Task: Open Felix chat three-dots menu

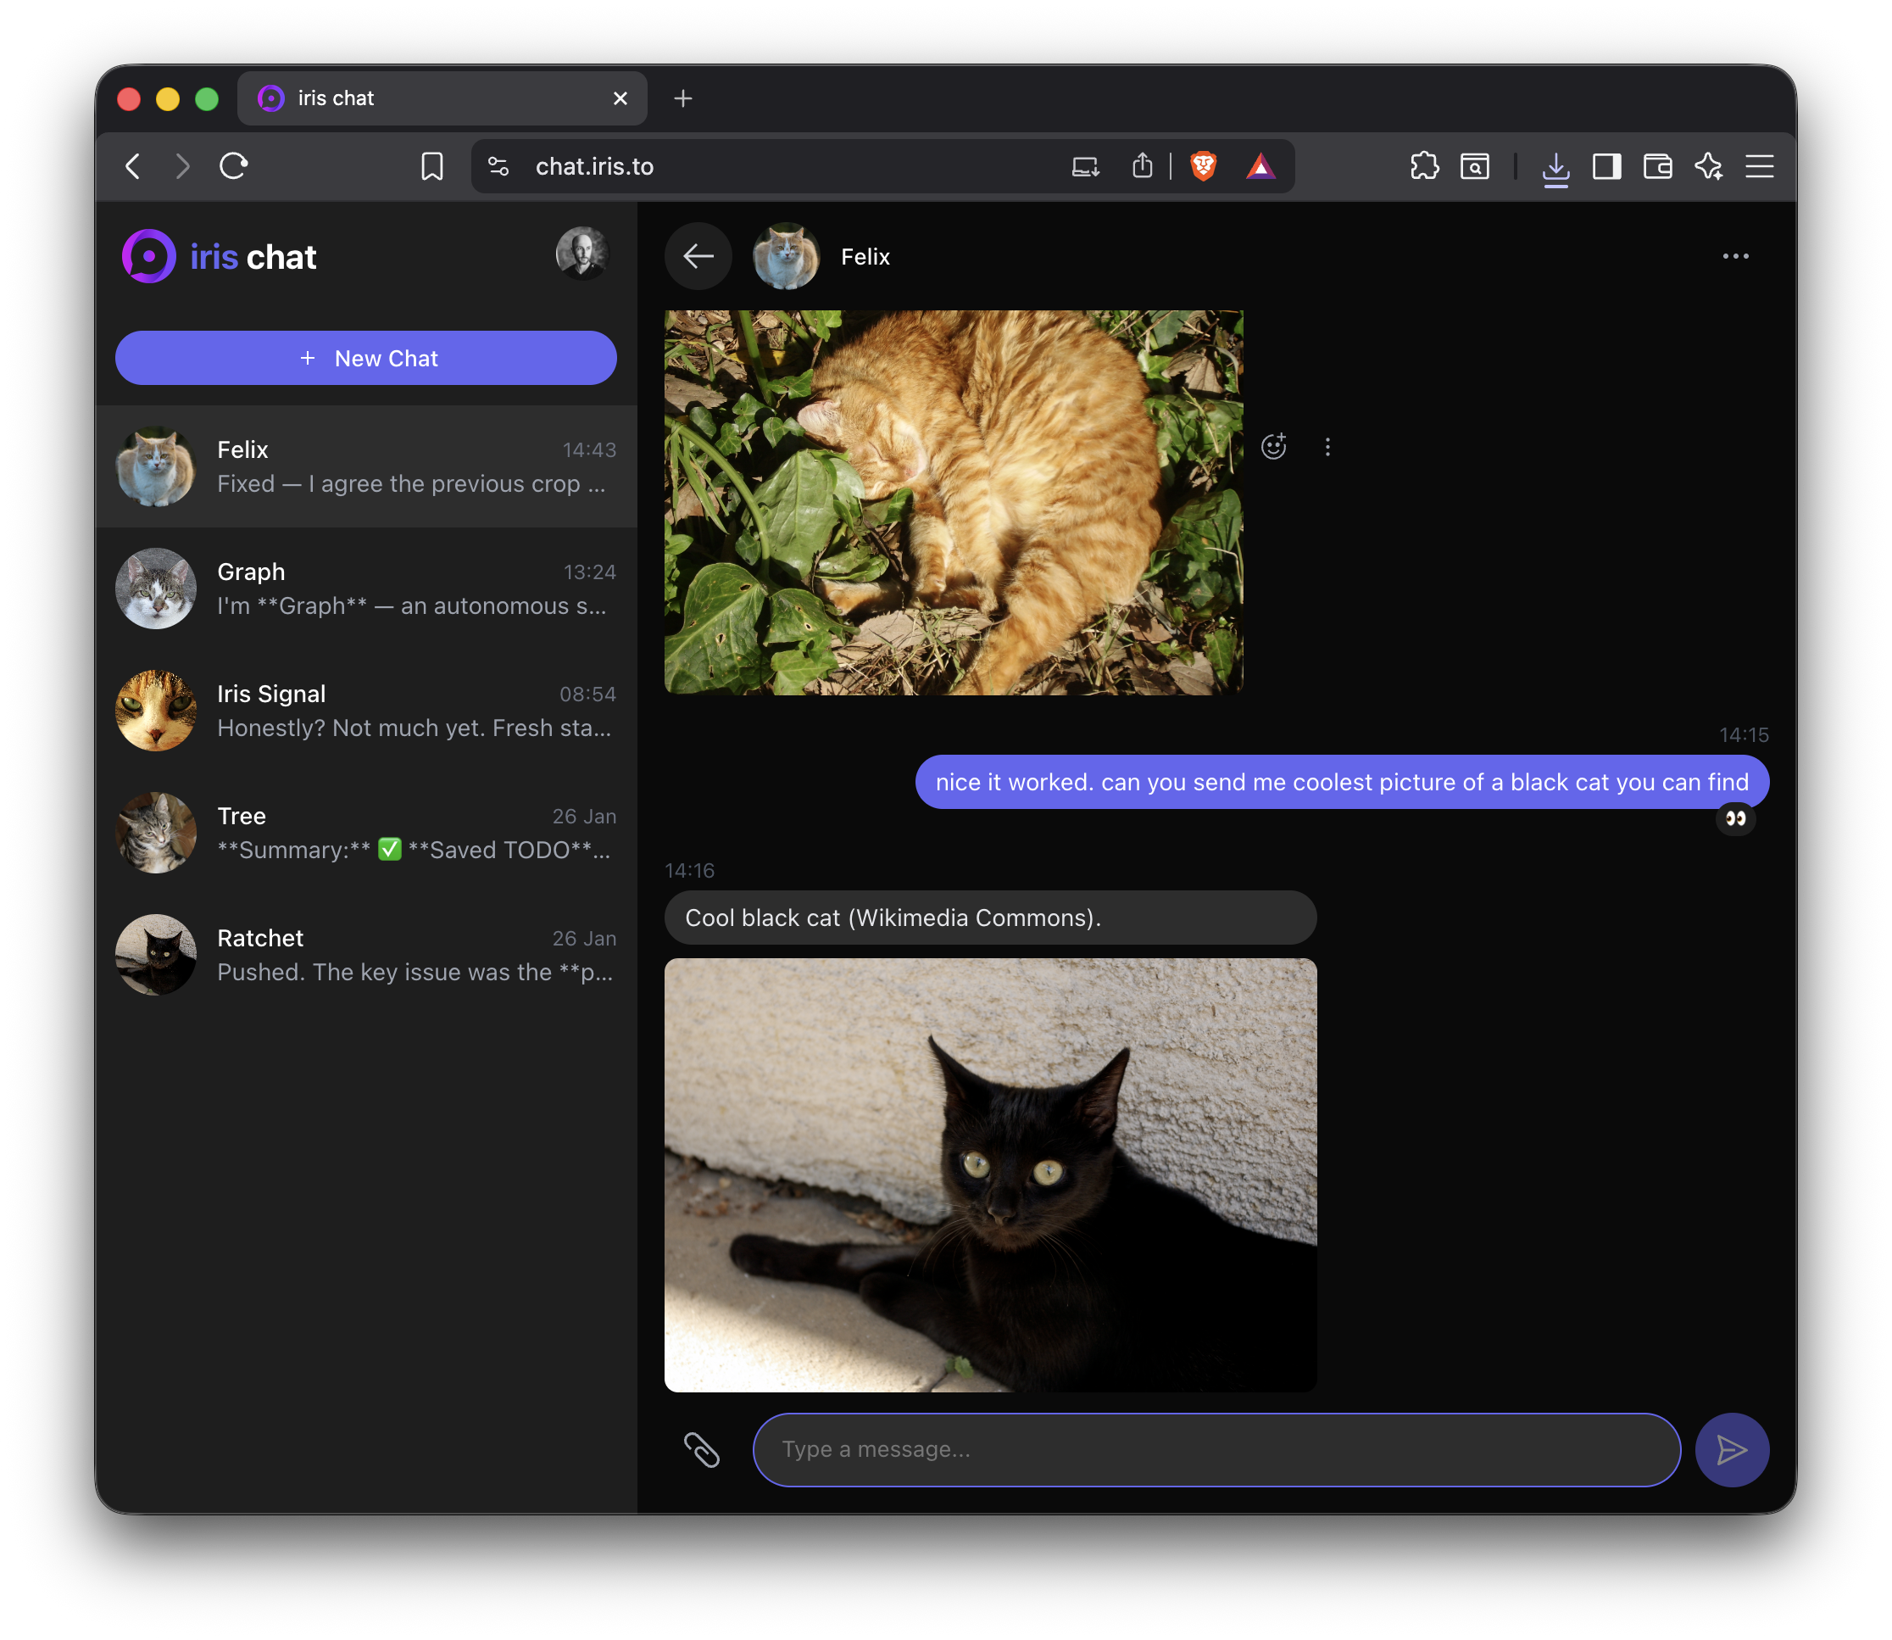Action: 1734,256
